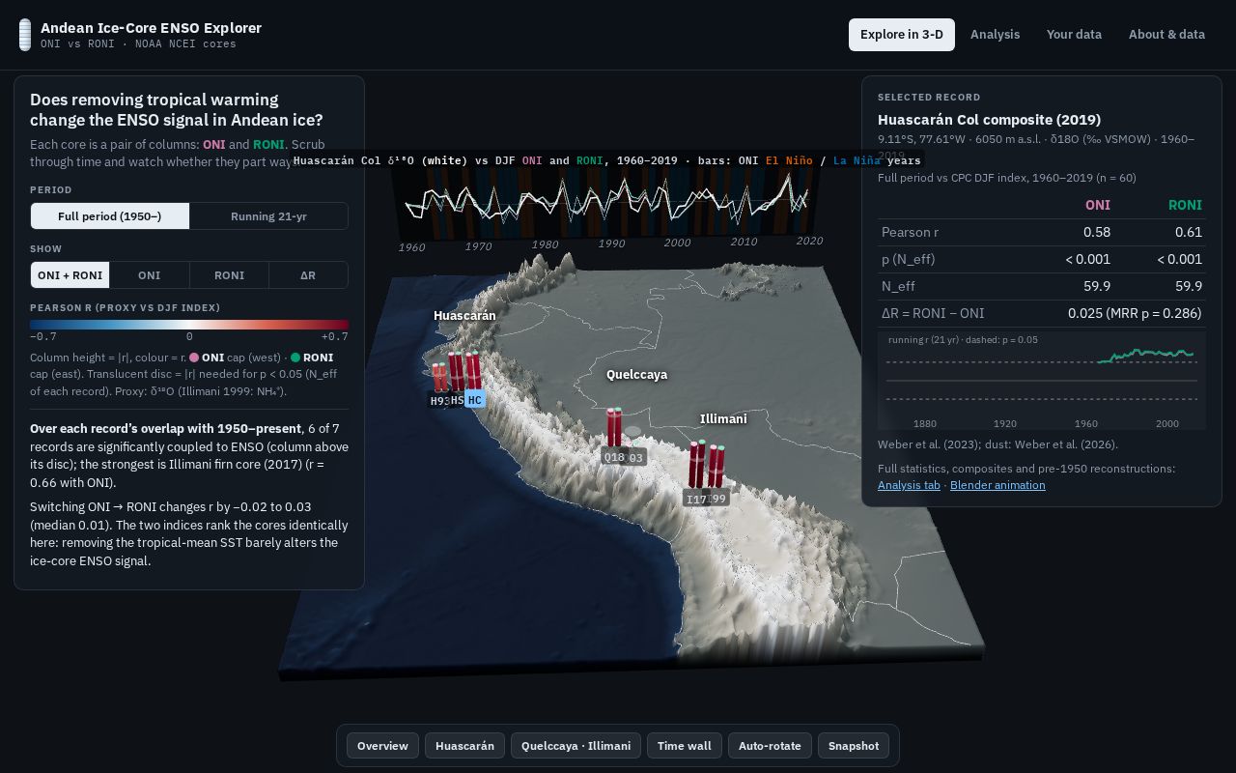Screen dimensions: 1236x773
Task: Click the ice-core logo icon
Action: [25, 35]
